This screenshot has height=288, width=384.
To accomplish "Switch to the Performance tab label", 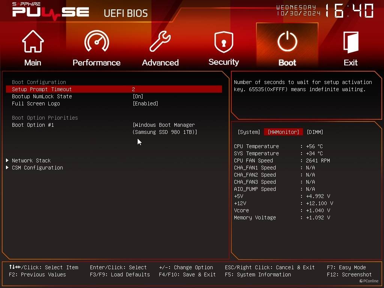I will (x=96, y=63).
